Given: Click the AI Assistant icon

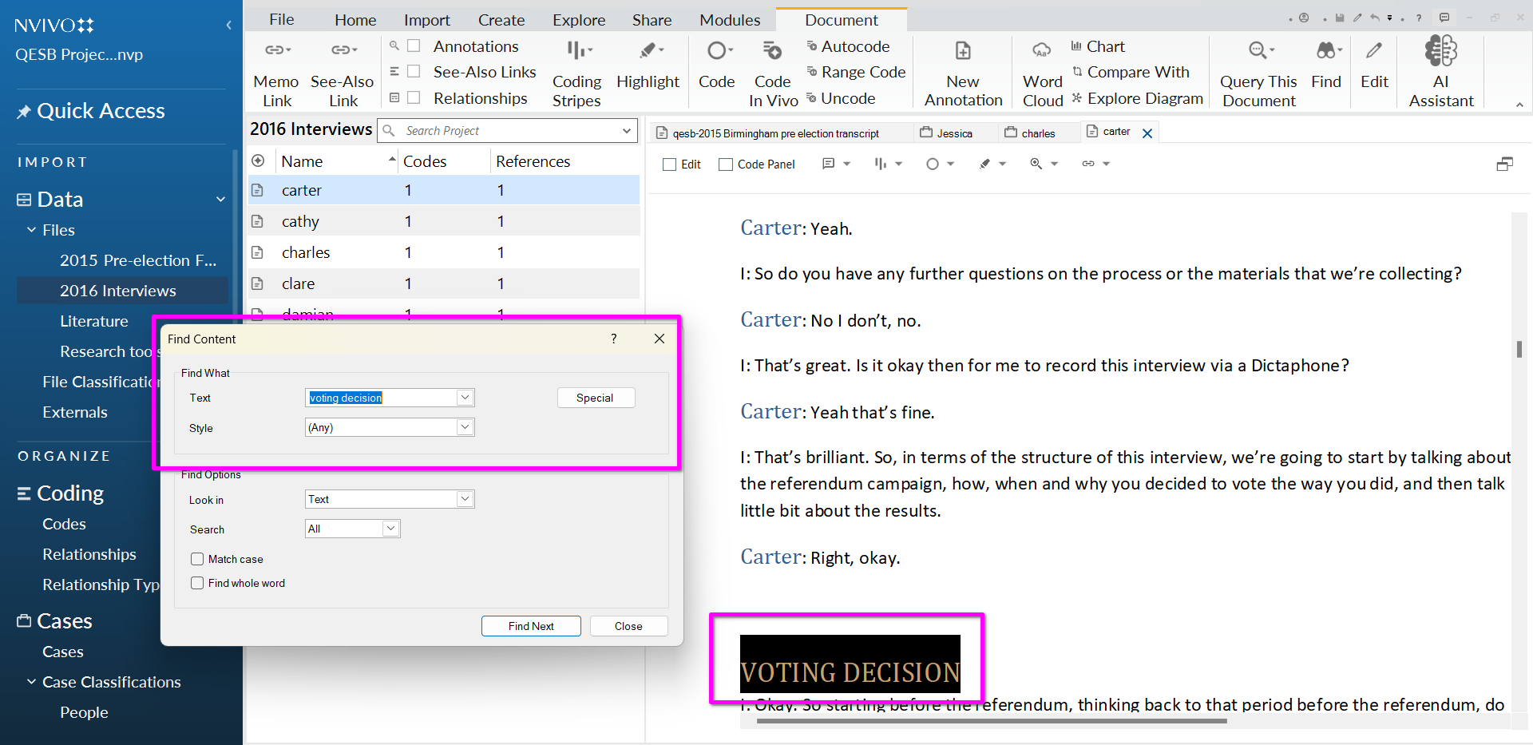Looking at the screenshot, I should [x=1440, y=53].
